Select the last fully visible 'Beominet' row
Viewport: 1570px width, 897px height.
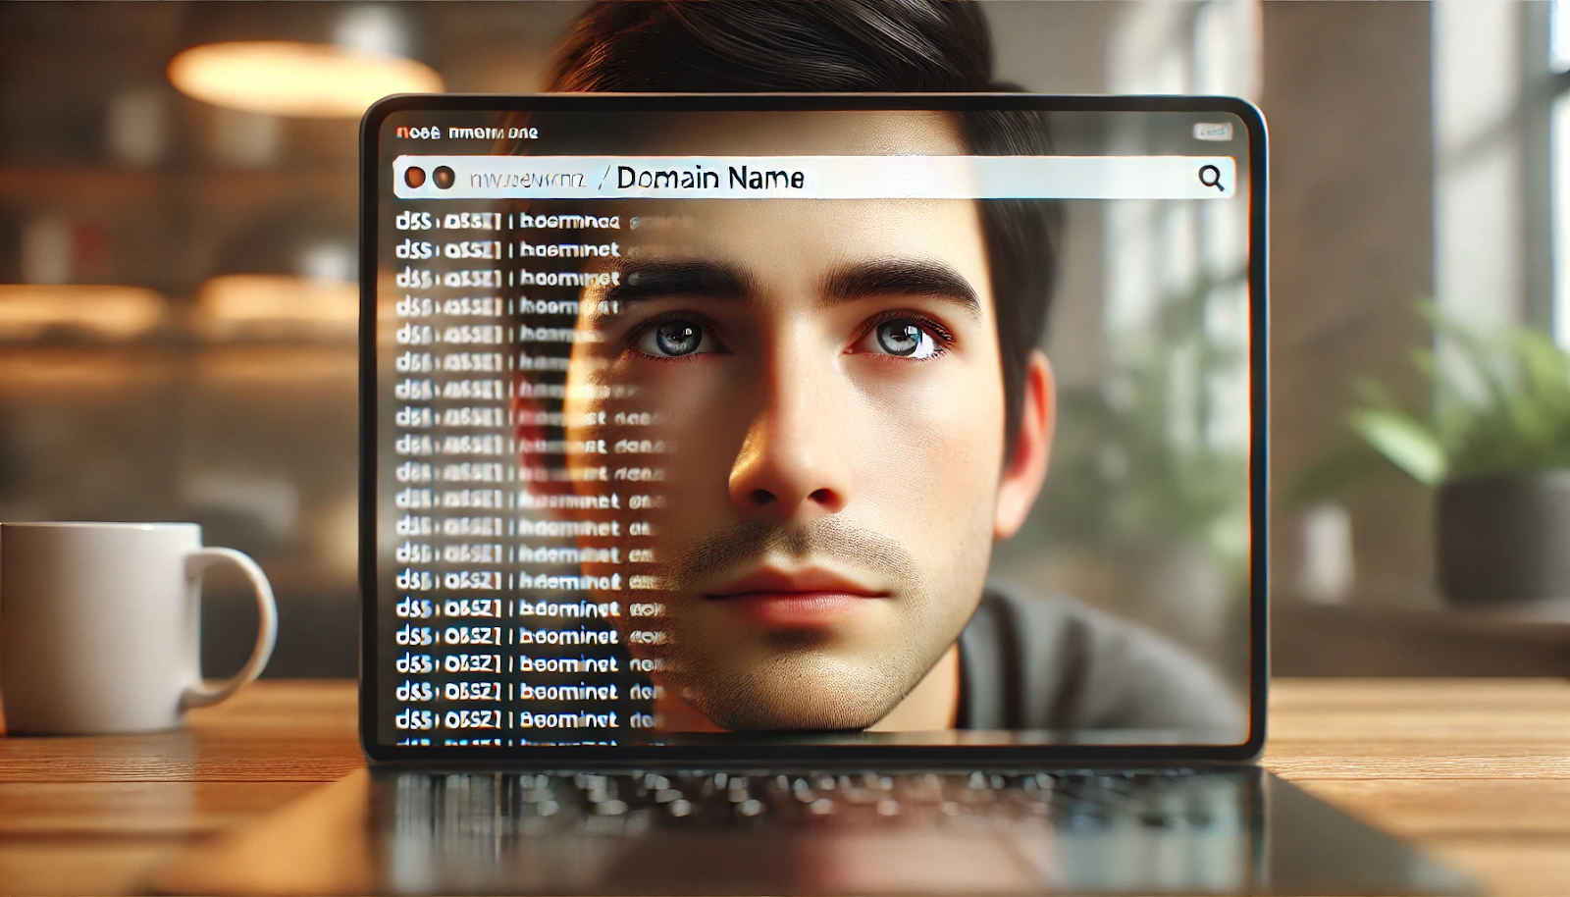pos(569,719)
